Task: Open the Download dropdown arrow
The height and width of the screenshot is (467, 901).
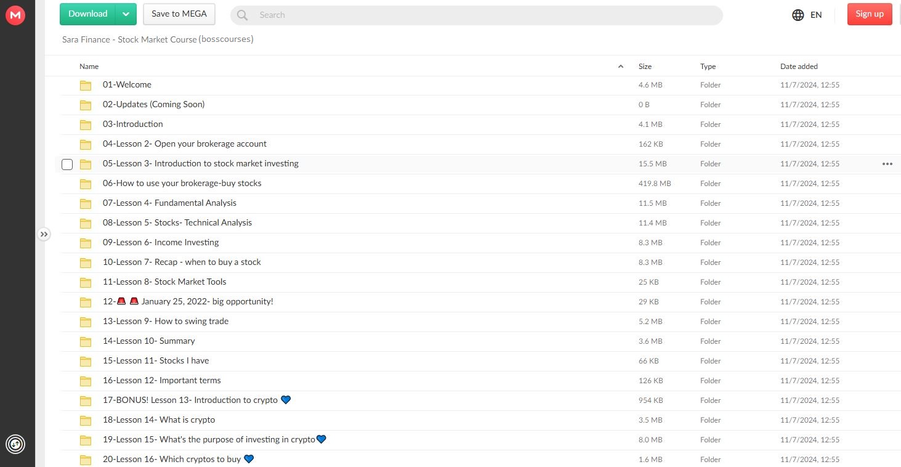Action: [x=126, y=14]
